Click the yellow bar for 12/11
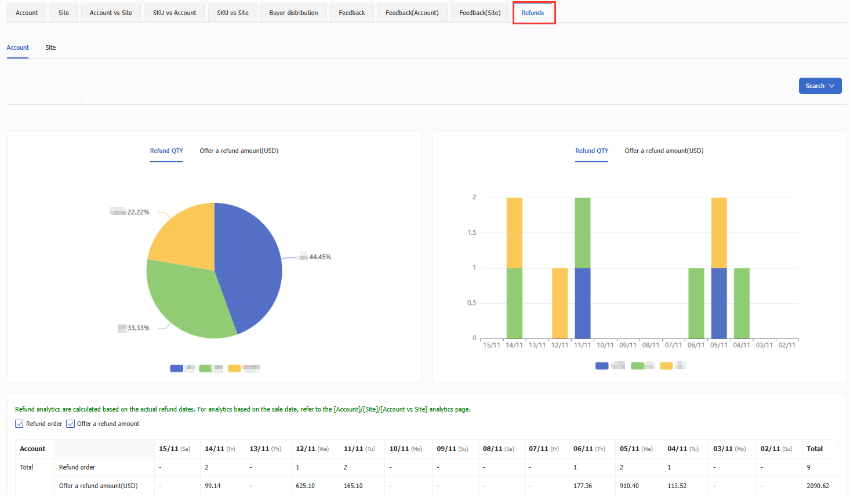The width and height of the screenshot is (850, 495). tap(560, 303)
